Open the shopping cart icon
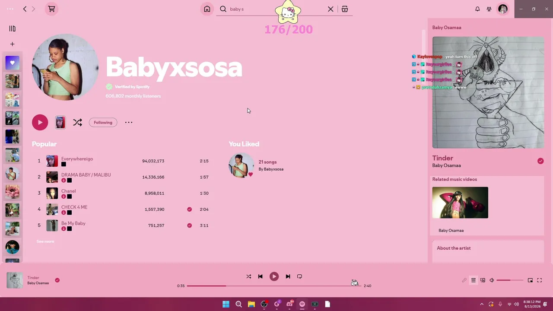 pyautogui.click(x=51, y=9)
